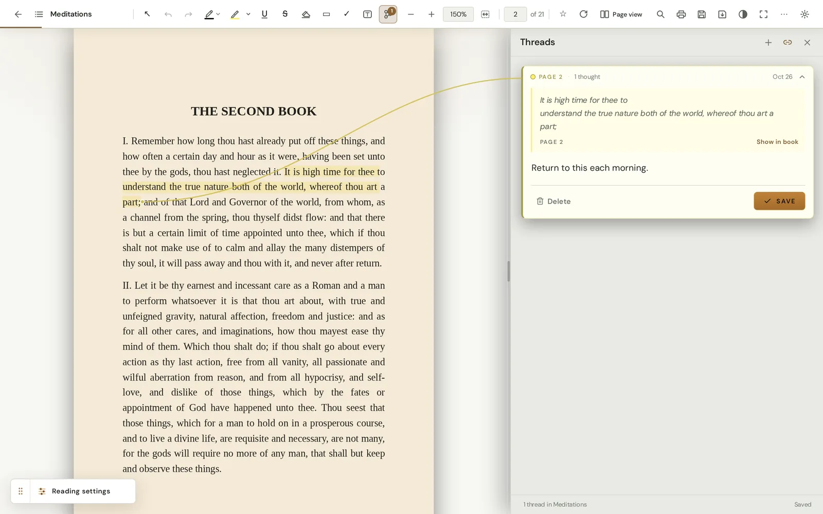Choose the underline annotation tool

(264, 14)
